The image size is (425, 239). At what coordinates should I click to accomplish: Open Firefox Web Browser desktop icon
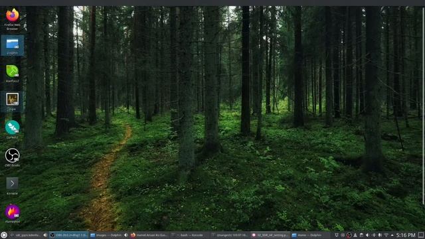point(12,19)
